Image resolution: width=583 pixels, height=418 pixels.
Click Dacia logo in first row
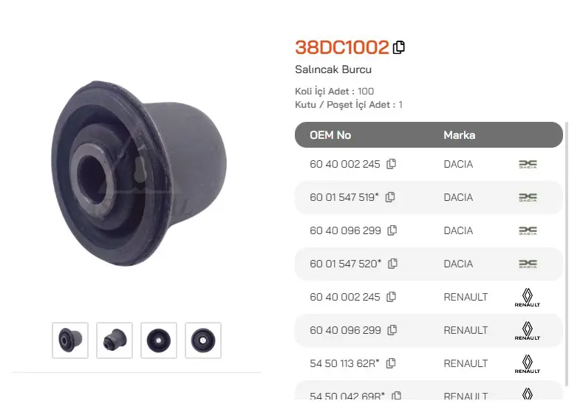click(x=528, y=164)
